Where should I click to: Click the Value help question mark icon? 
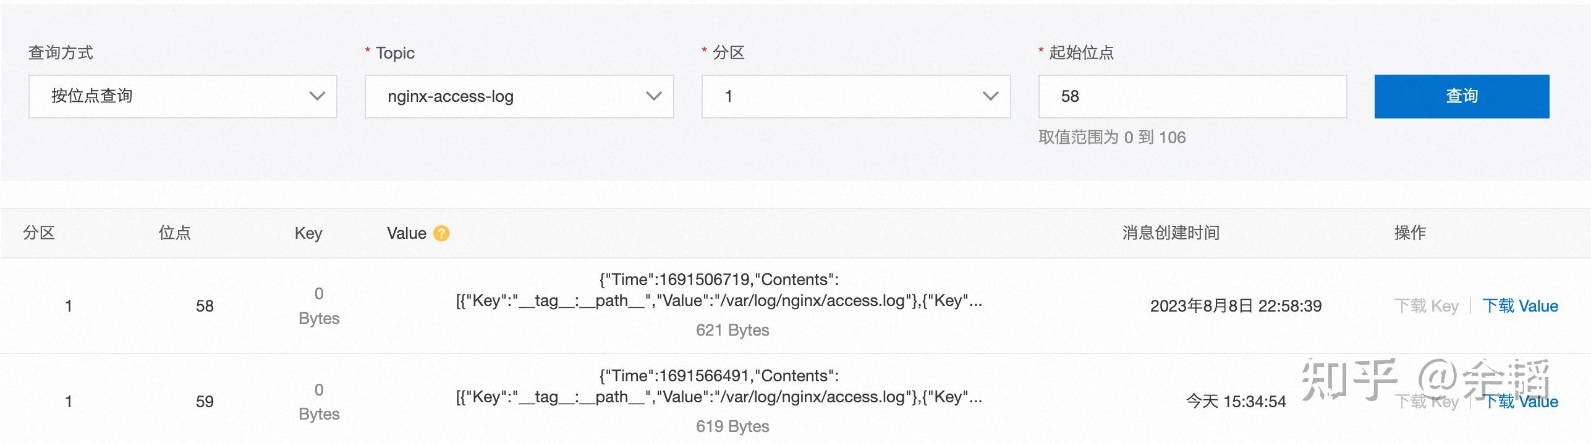coord(441,233)
